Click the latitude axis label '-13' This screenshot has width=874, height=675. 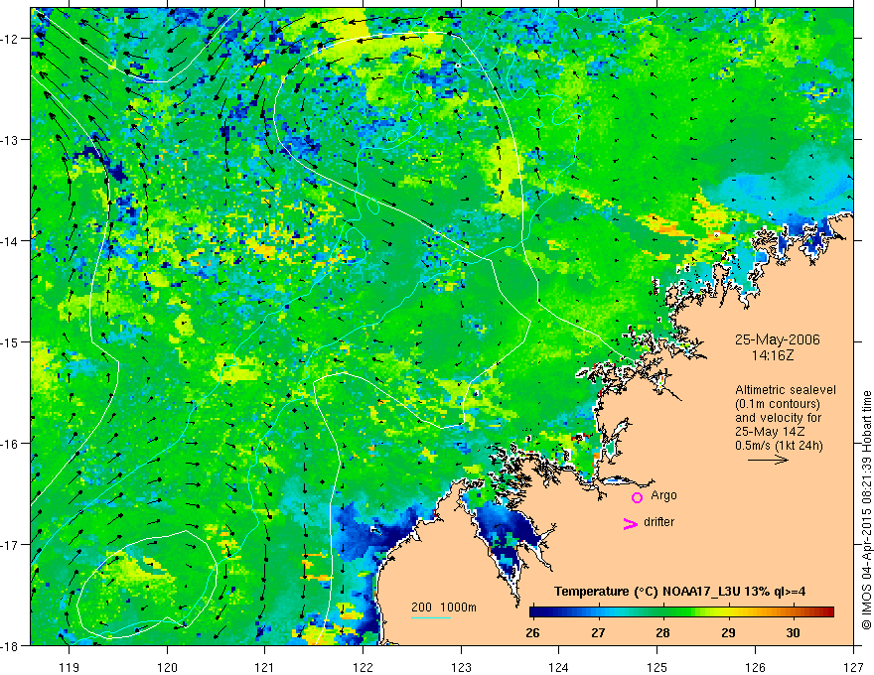[12, 140]
